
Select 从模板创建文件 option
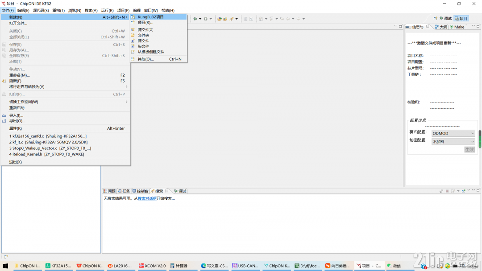(x=158, y=52)
